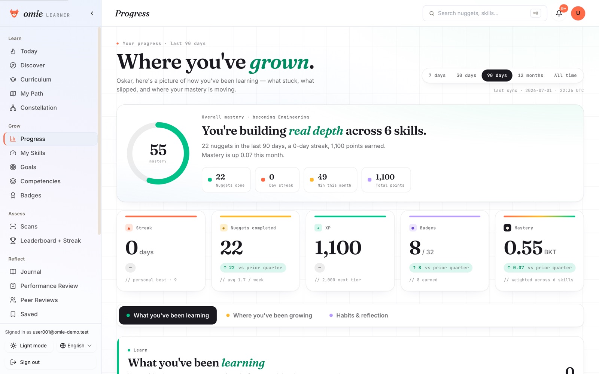This screenshot has height=374, width=599.
Task: Switch to Habits & reflection tab
Action: pyautogui.click(x=359, y=315)
